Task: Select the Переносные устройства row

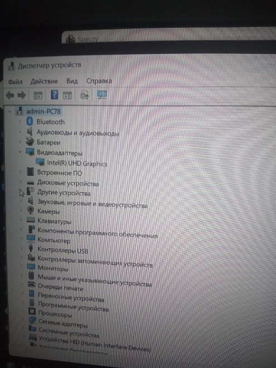Action: click(x=71, y=297)
